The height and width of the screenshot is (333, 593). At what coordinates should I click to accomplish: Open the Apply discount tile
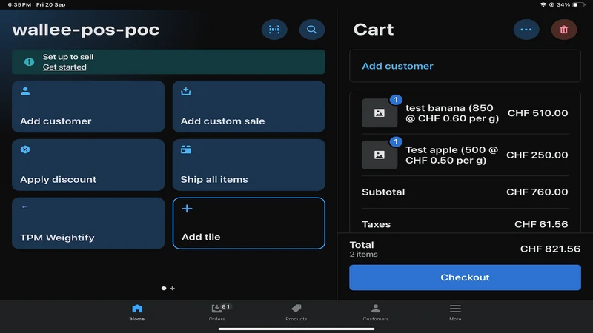coord(88,165)
